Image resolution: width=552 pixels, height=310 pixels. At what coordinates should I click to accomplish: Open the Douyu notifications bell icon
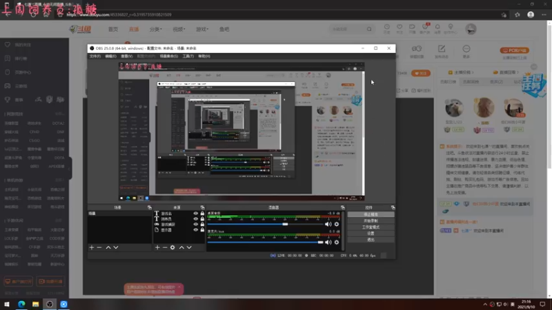[437, 28]
